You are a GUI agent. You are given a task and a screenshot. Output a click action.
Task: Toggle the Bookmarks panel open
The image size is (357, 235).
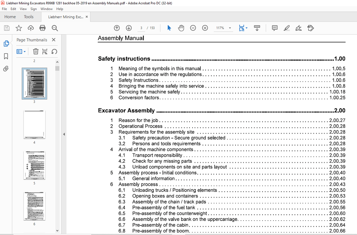tap(6, 56)
